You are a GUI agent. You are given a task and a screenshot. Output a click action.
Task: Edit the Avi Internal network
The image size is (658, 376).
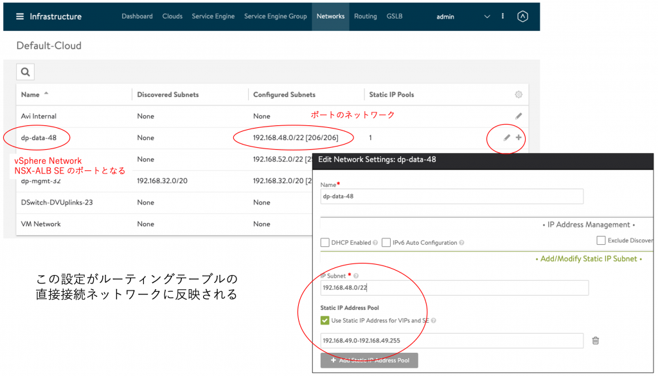click(519, 116)
